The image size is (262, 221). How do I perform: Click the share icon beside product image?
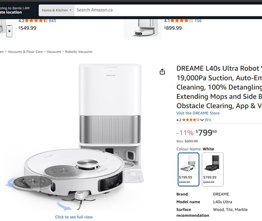click(162, 72)
